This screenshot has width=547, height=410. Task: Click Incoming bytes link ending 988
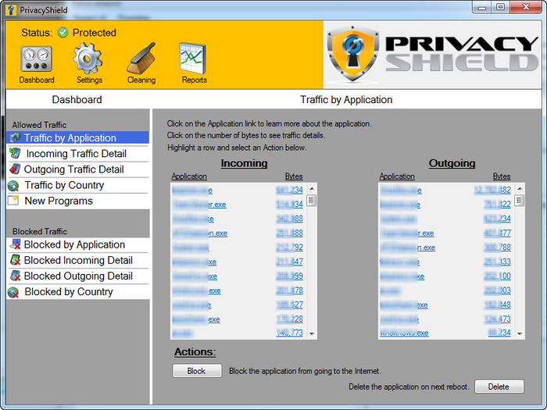290,219
